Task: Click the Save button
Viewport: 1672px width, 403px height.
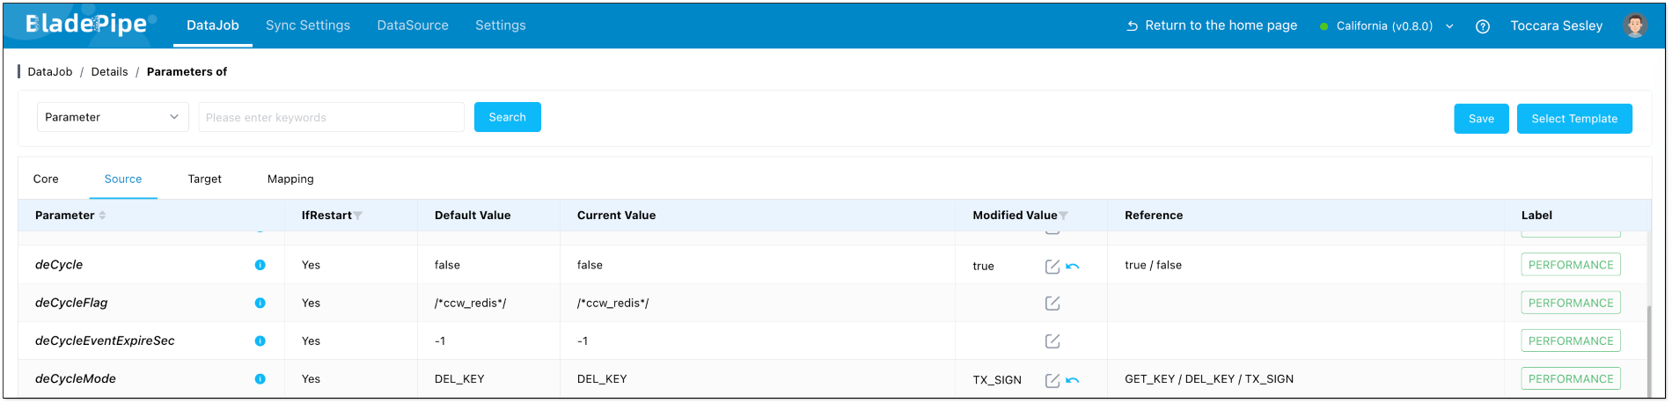Action: click(x=1481, y=119)
